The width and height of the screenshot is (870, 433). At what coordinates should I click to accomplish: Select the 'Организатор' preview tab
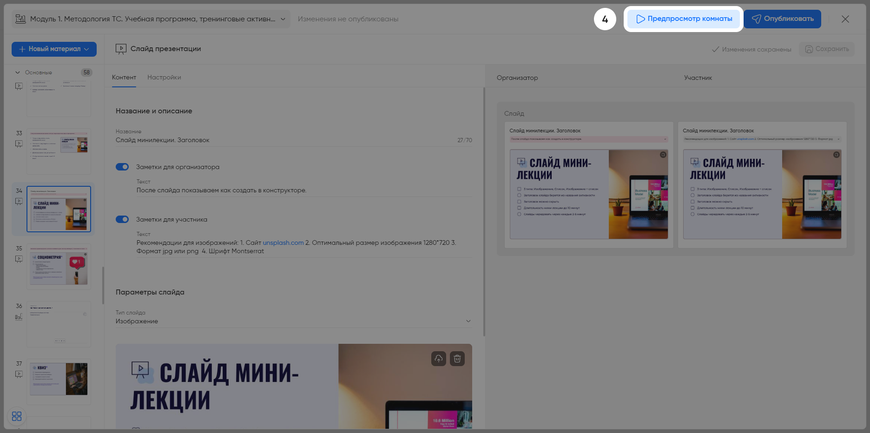point(517,78)
